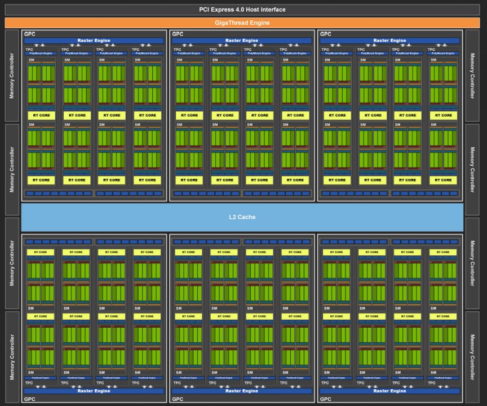Screen dimensions: 487x406
Task: Click the PCI Express 4.0 Host Interface bar
Action: click(x=243, y=10)
